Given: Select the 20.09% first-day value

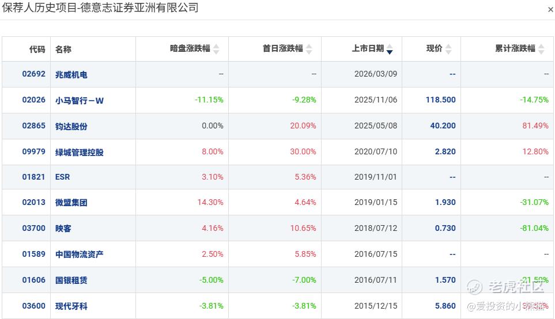Looking at the screenshot, I should pyautogui.click(x=303, y=126).
